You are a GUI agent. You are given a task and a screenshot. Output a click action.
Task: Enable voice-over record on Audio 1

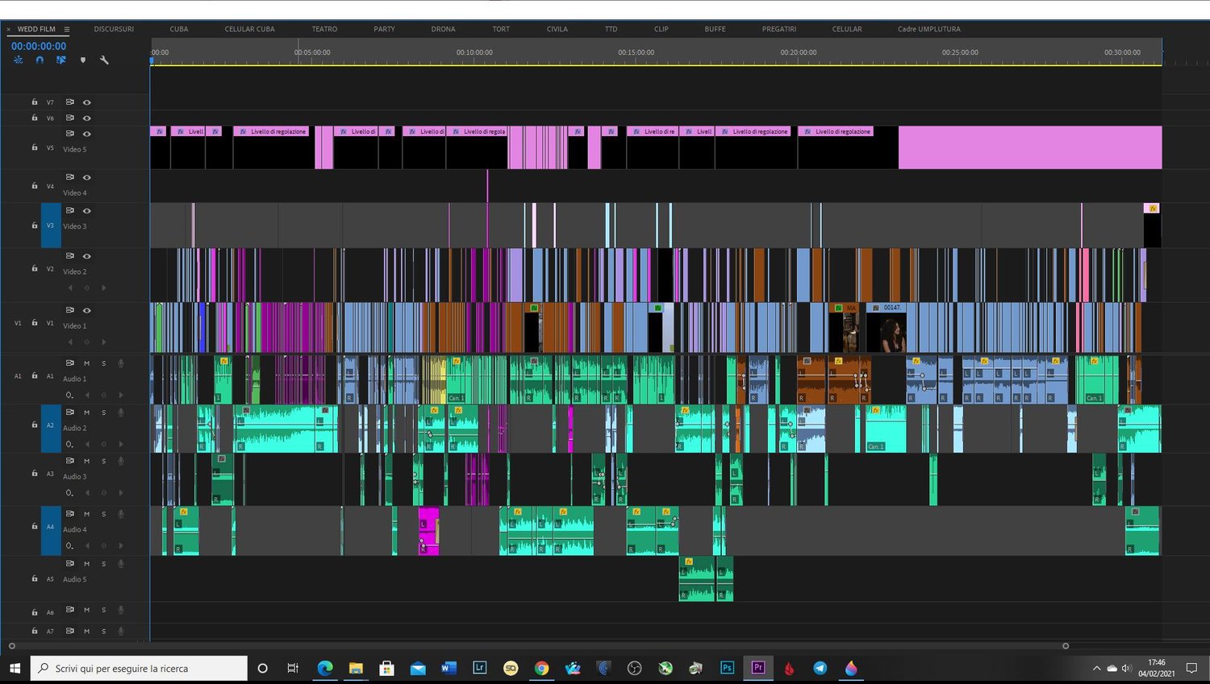[121, 363]
